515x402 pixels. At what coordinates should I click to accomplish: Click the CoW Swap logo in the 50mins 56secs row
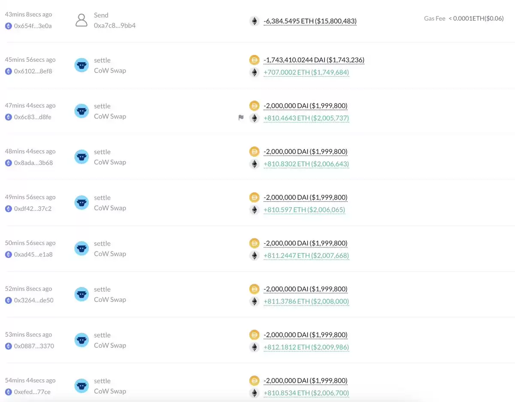pos(82,248)
